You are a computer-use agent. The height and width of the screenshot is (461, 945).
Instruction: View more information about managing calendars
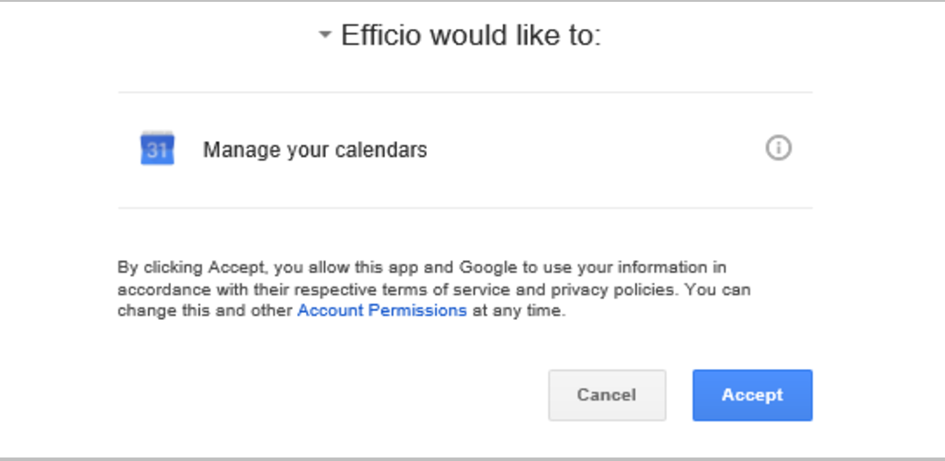(x=778, y=147)
